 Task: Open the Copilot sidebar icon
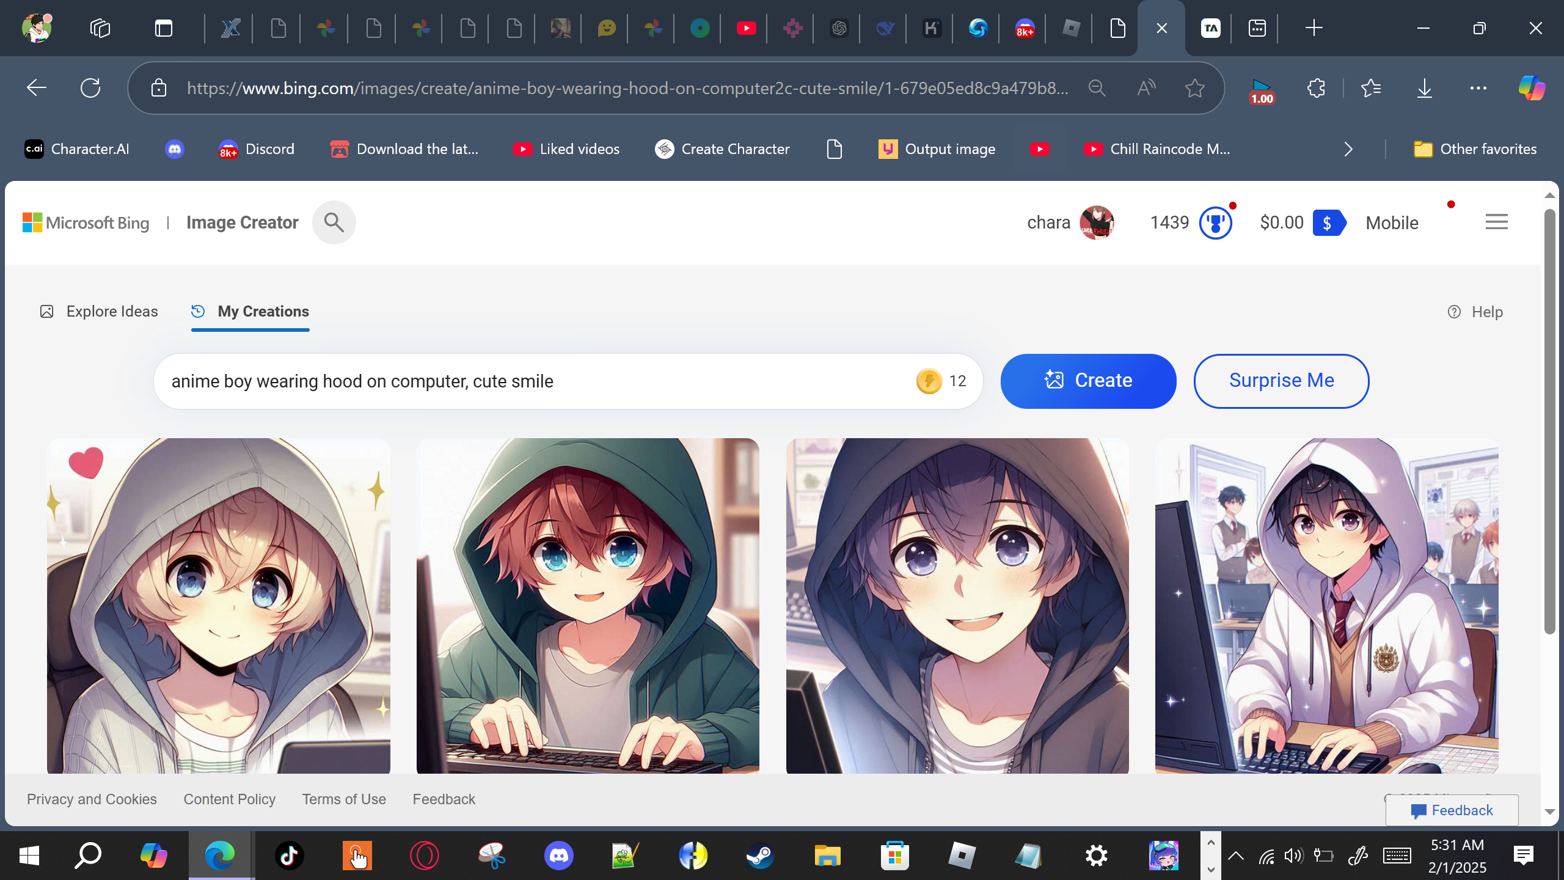[x=1531, y=89]
